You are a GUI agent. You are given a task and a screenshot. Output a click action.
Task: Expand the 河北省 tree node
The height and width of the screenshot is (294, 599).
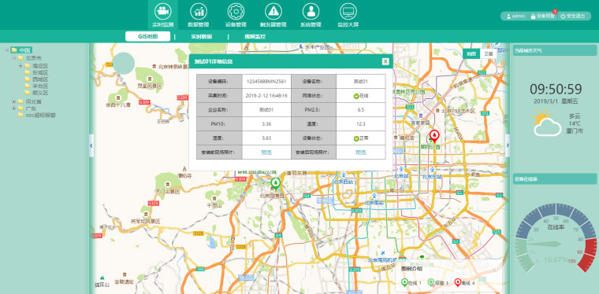pyautogui.click(x=14, y=101)
